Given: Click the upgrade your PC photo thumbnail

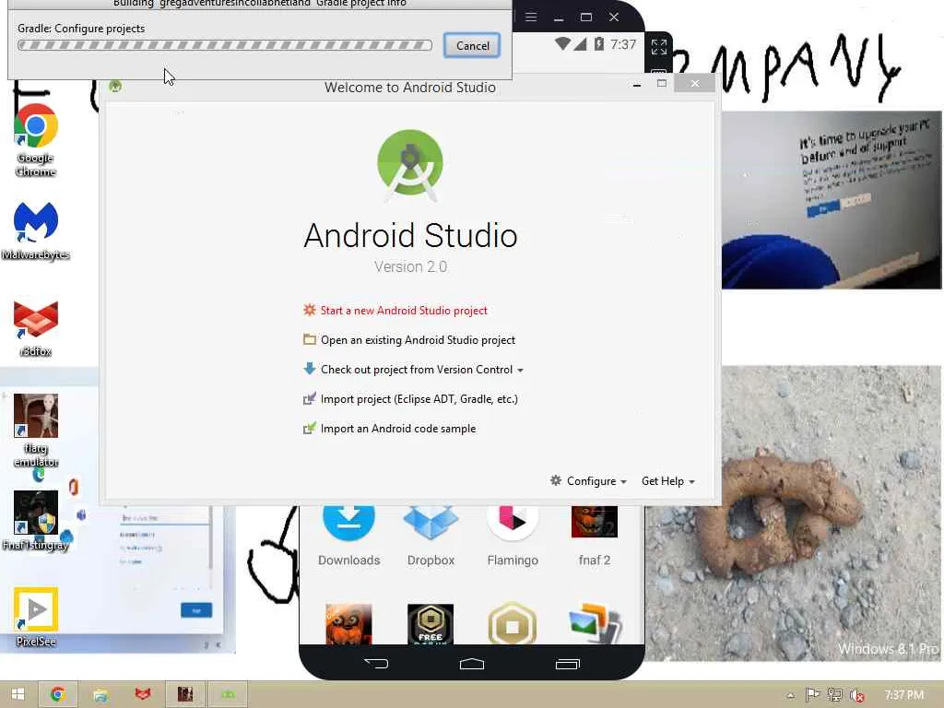Looking at the screenshot, I should (x=832, y=200).
